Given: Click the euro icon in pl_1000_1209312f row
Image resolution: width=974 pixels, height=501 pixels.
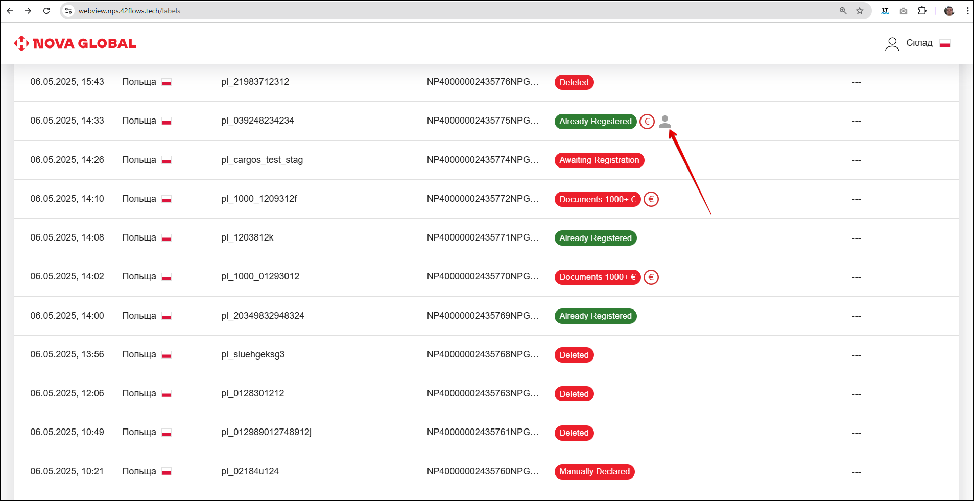Looking at the screenshot, I should pos(651,199).
